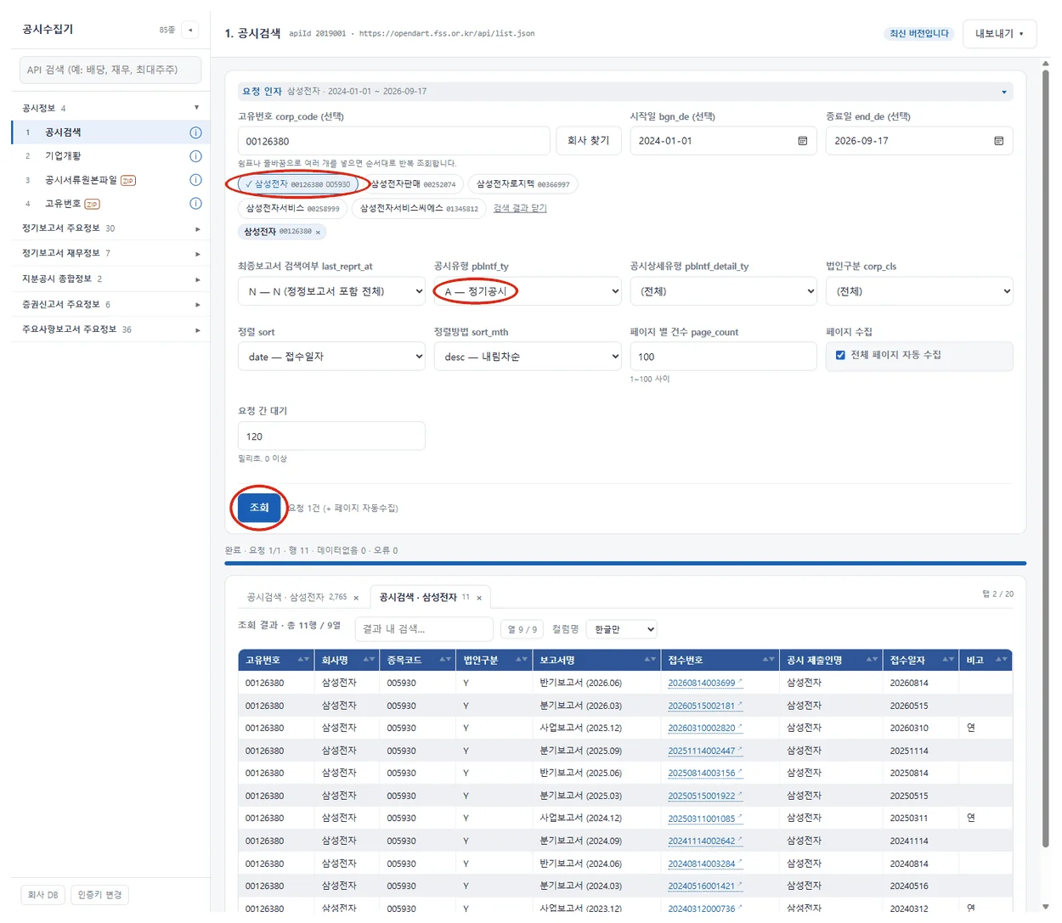This screenshot has width=1062, height=923.
Task: Close the 공시검색 삼성전자 2,765 tab
Action: click(x=356, y=598)
